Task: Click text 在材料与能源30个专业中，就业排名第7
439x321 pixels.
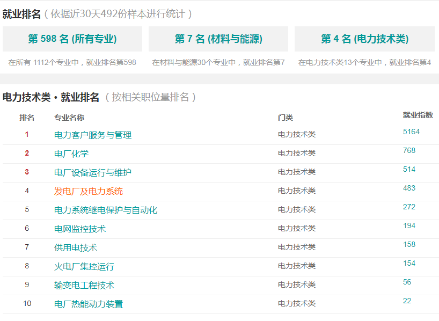Action: pyautogui.click(x=218, y=62)
